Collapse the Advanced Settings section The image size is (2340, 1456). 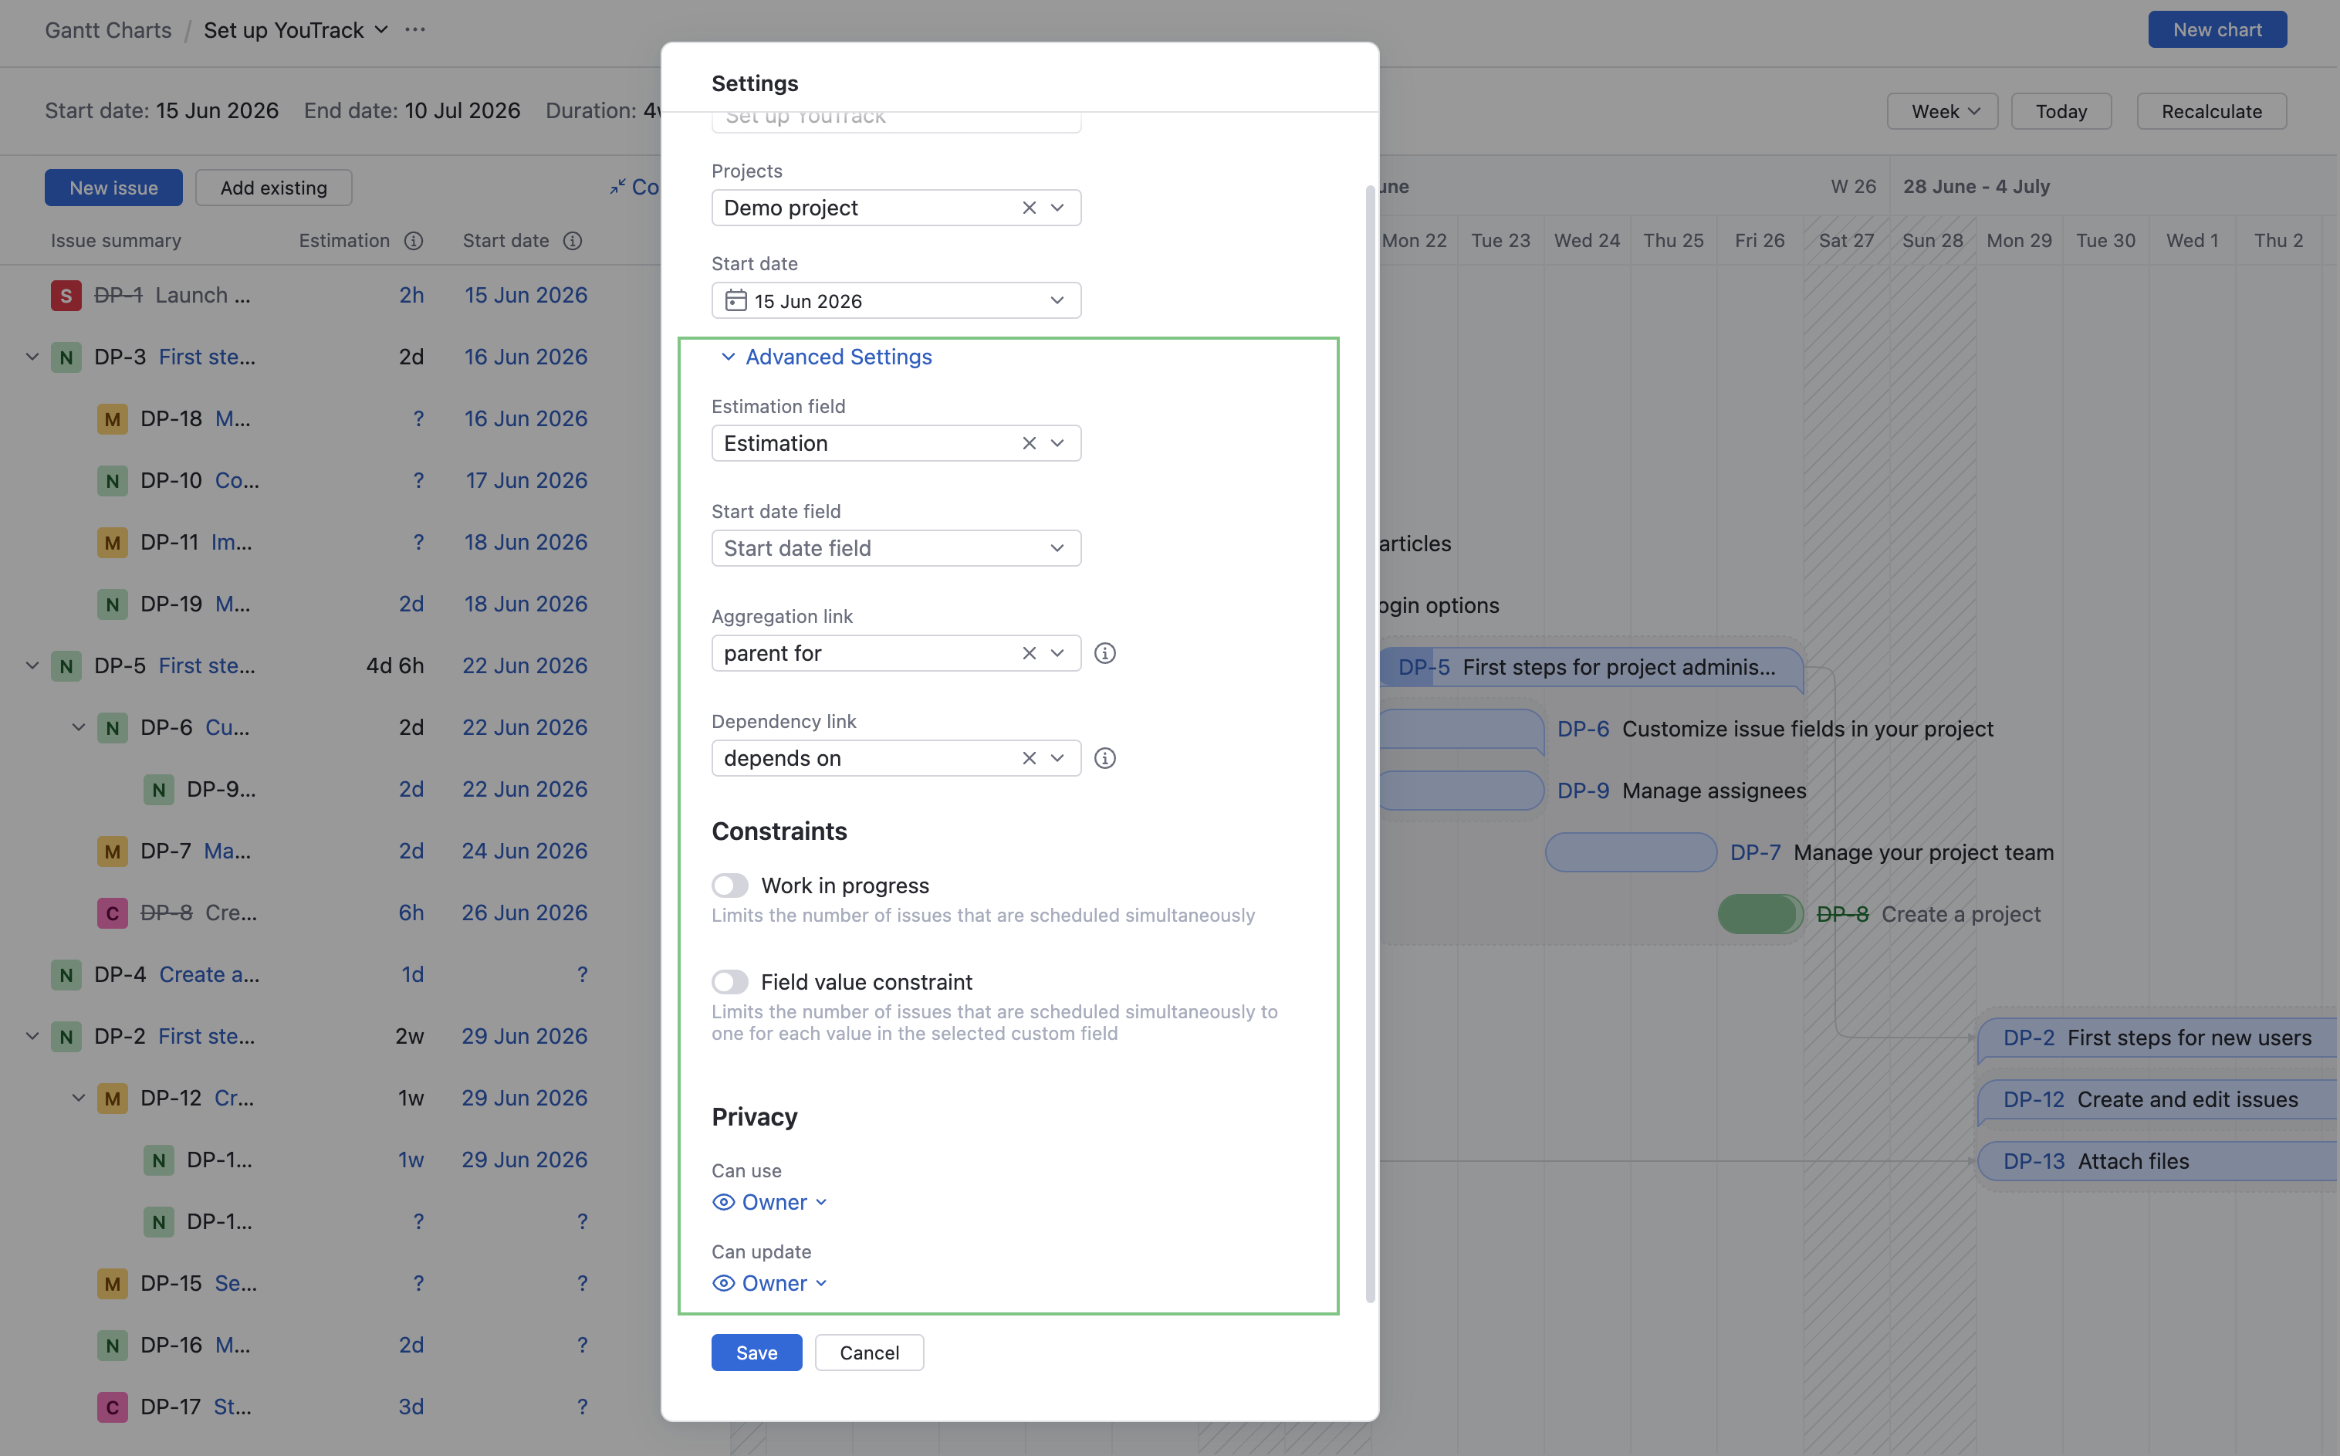coord(826,357)
